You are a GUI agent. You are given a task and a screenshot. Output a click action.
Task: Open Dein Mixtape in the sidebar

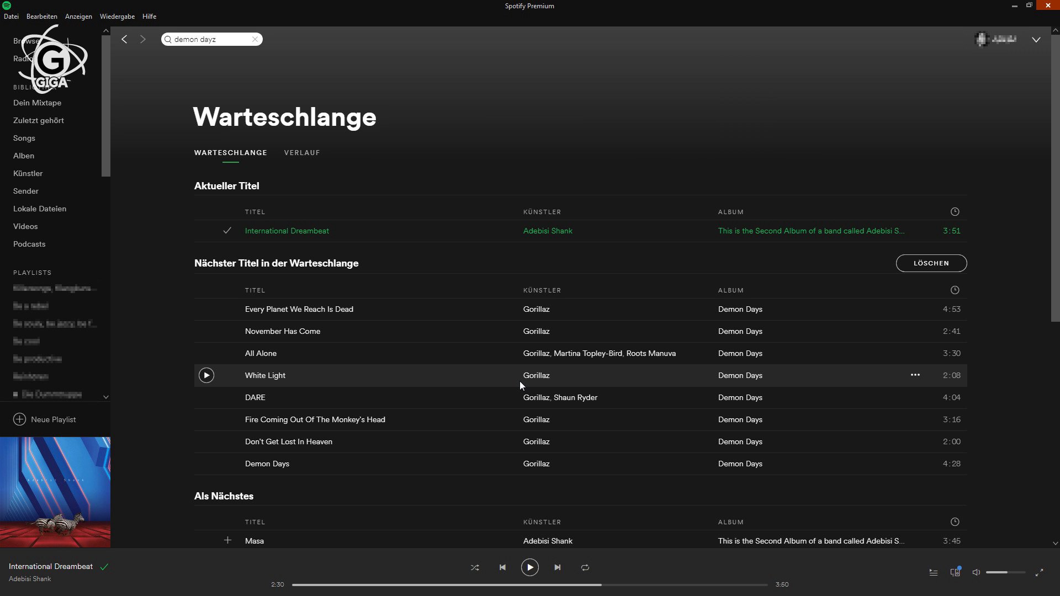(37, 103)
